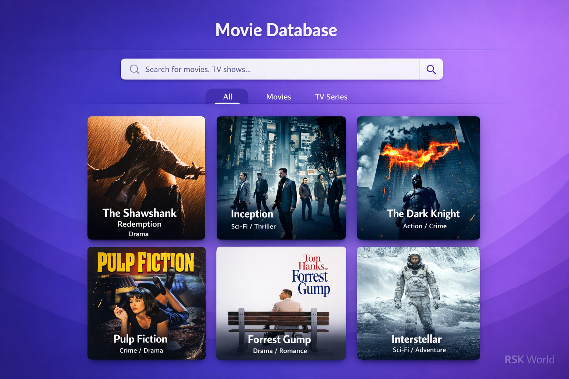Click the Sci-Fi / Adventure genre label
Screen dimensions: 569x379
(419, 350)
